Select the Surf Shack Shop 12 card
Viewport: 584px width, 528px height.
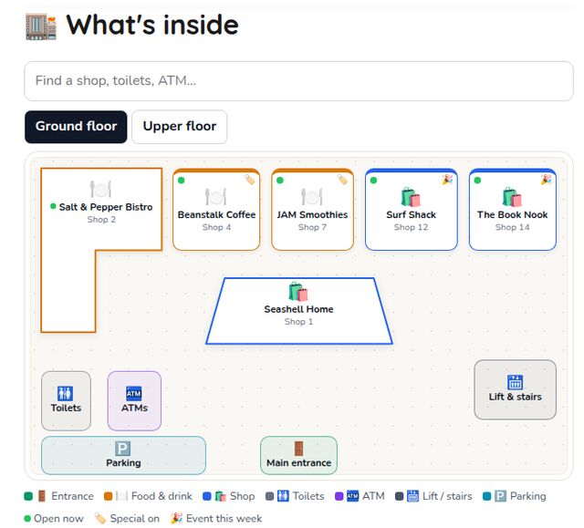tap(412, 210)
